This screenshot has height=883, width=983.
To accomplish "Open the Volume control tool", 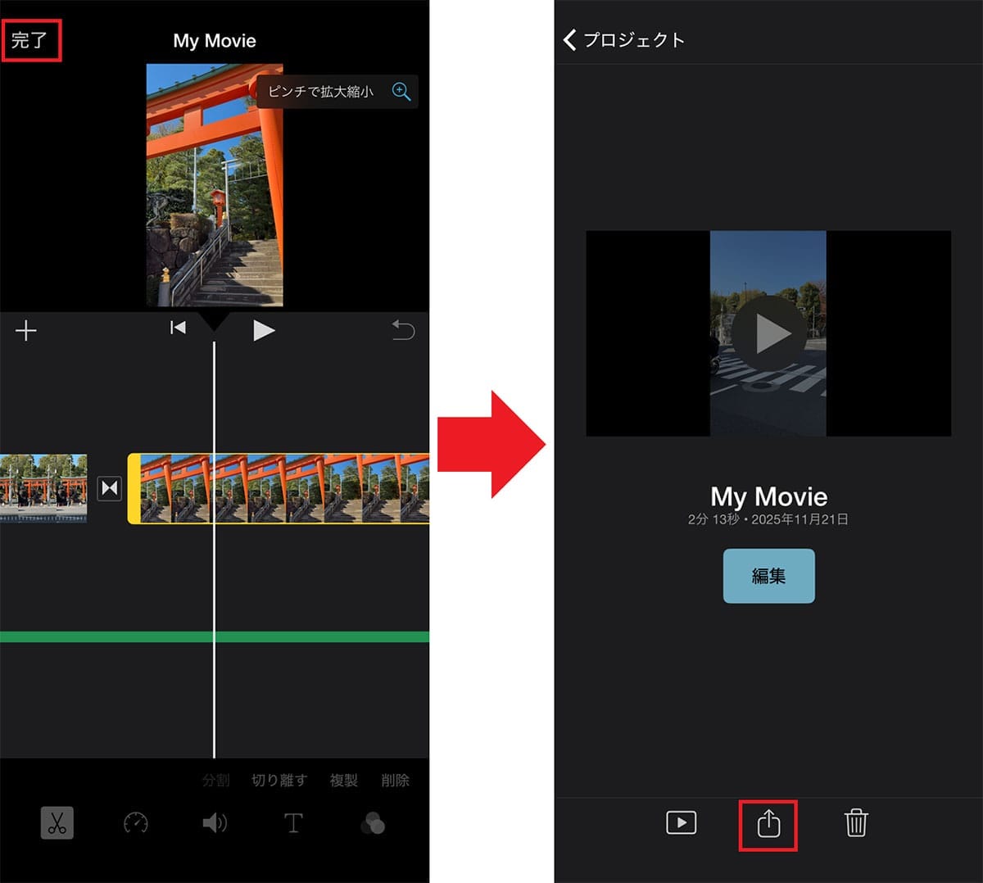I will click(x=214, y=823).
